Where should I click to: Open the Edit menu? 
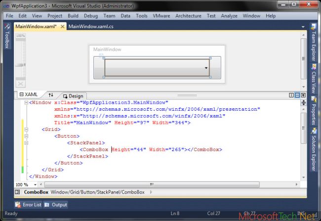(22, 16)
